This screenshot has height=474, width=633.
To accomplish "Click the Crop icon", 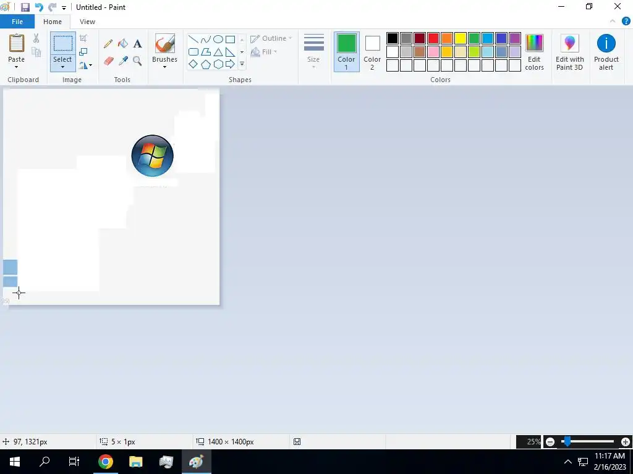I will click(83, 38).
